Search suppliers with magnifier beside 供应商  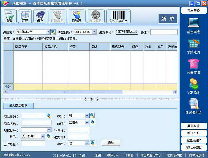click(x=53, y=32)
